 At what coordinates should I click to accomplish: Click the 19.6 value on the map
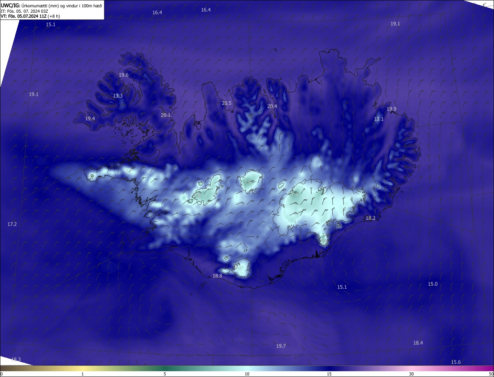coord(123,75)
